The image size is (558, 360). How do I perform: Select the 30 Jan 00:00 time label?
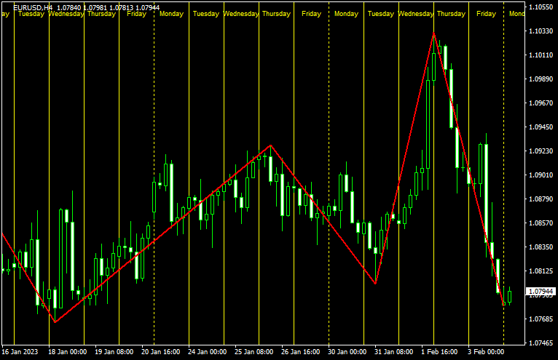coord(347,351)
